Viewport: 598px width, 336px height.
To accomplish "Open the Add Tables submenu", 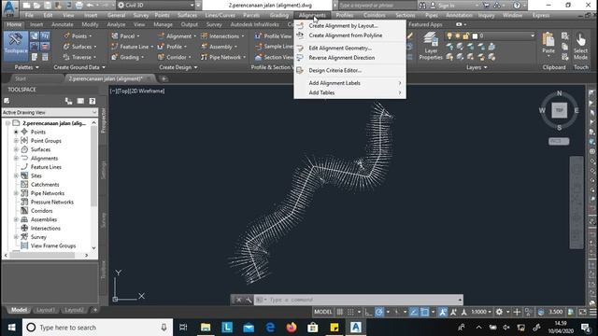I will [349, 93].
